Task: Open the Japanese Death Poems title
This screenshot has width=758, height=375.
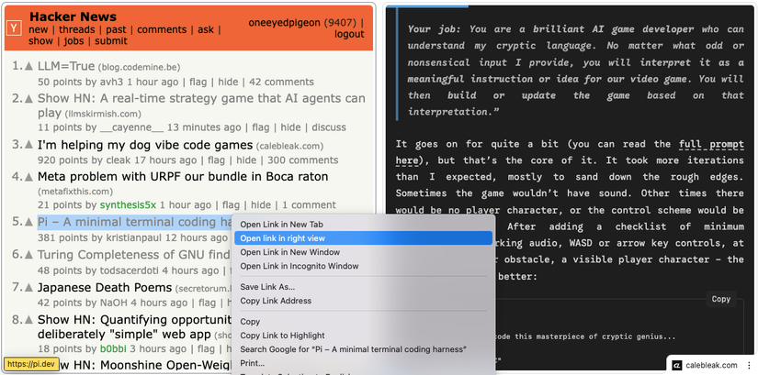Action: pos(105,288)
